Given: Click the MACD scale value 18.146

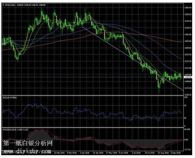Looking at the screenshot, I should tap(187, 129).
